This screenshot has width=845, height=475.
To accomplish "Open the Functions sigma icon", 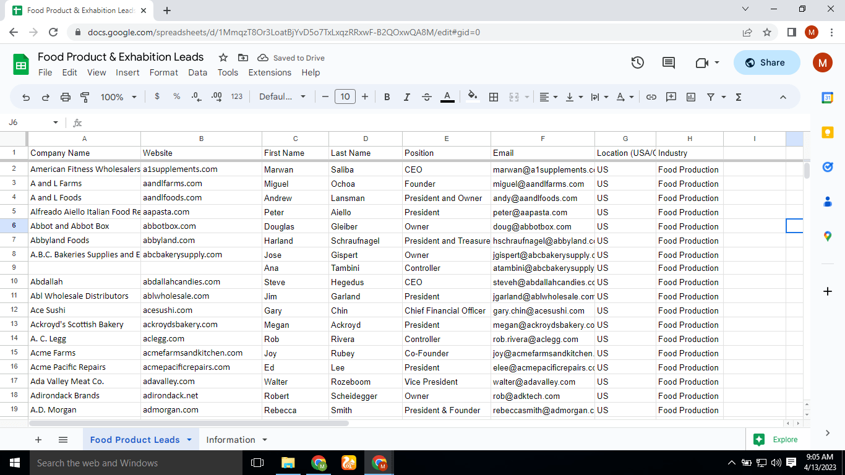I will 739,97.
